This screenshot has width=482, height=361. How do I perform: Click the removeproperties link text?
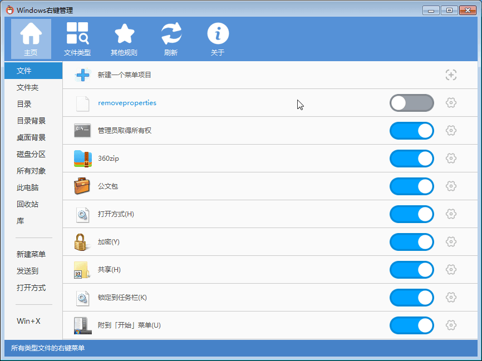click(127, 103)
